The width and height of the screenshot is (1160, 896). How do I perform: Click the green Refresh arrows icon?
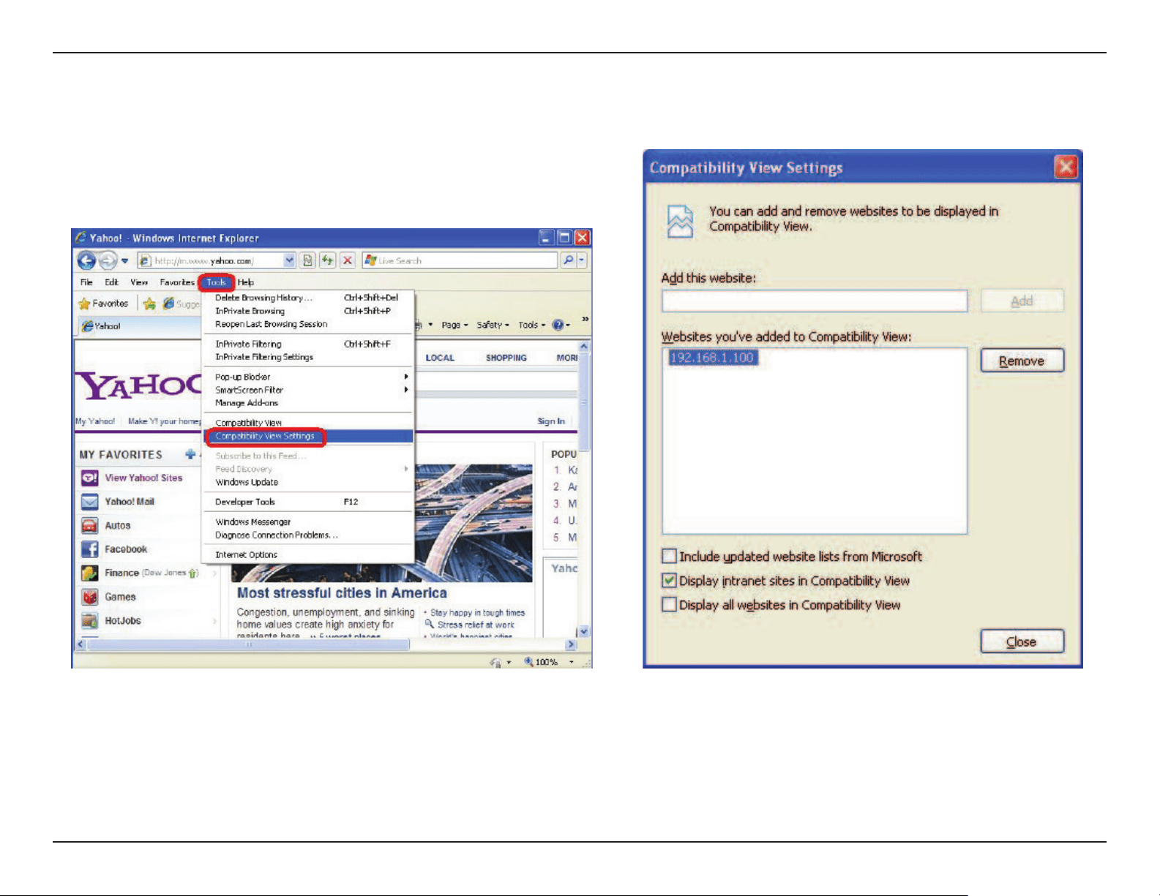(327, 260)
